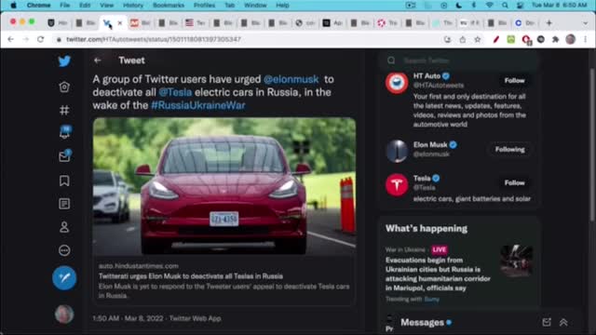Open the File menu

(x=64, y=6)
